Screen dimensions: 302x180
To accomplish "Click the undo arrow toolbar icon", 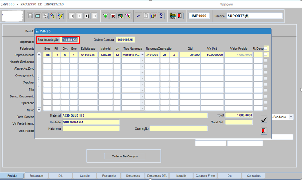I will point(139,16).
